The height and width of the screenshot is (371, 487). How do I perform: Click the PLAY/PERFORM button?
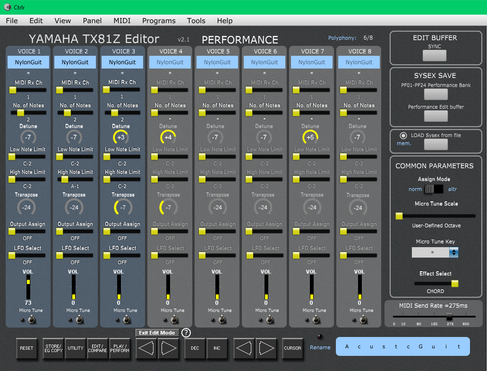click(120, 348)
